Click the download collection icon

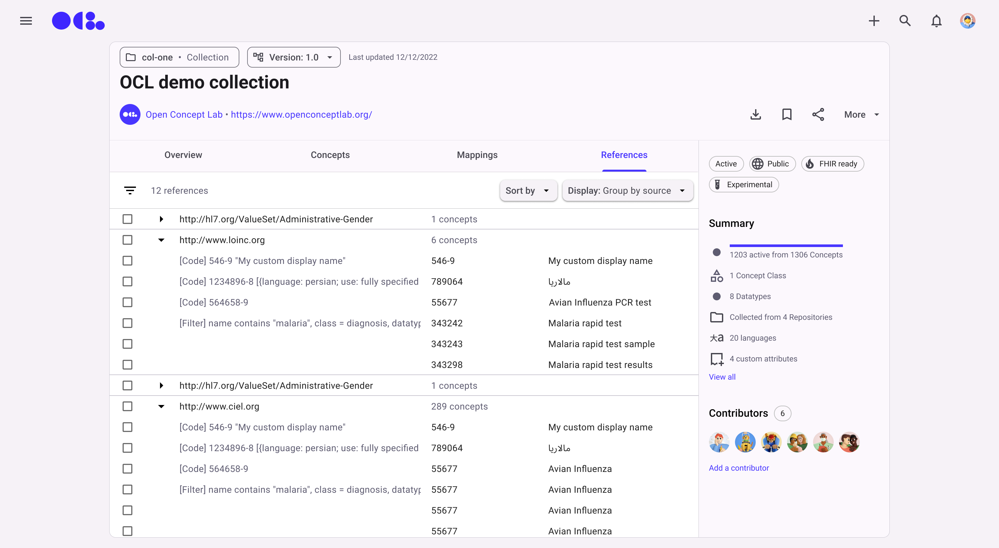tap(755, 114)
